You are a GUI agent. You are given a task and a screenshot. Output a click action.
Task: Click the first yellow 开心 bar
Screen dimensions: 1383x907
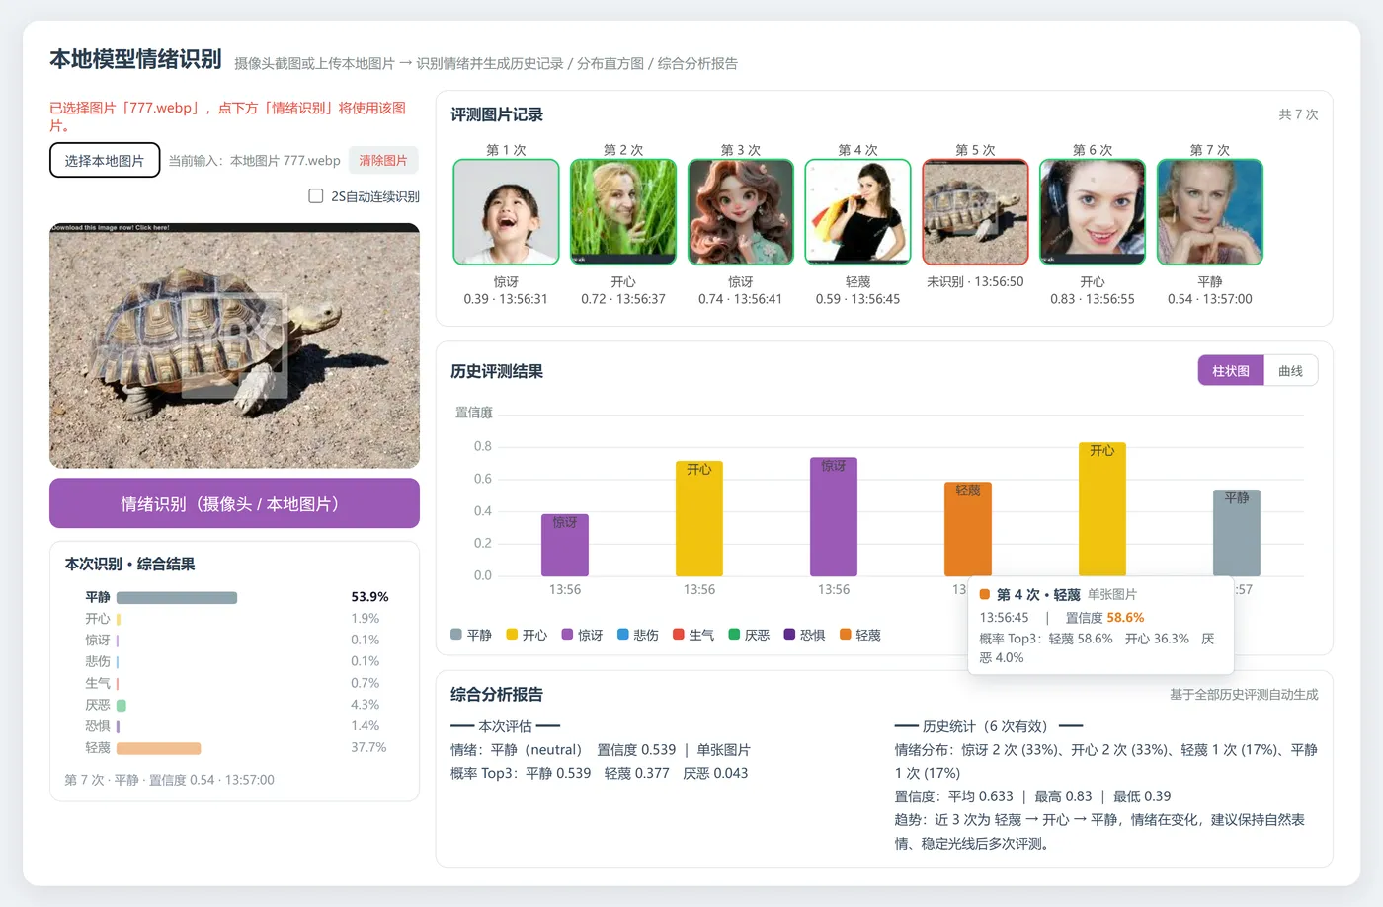(699, 518)
